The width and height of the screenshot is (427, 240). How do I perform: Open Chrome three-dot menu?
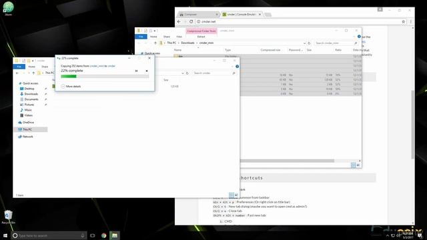pyautogui.click(x=411, y=21)
